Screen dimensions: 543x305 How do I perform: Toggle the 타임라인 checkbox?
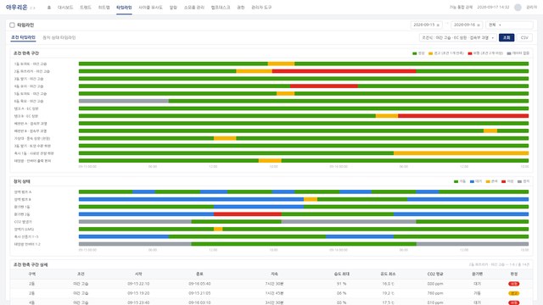pos(12,25)
